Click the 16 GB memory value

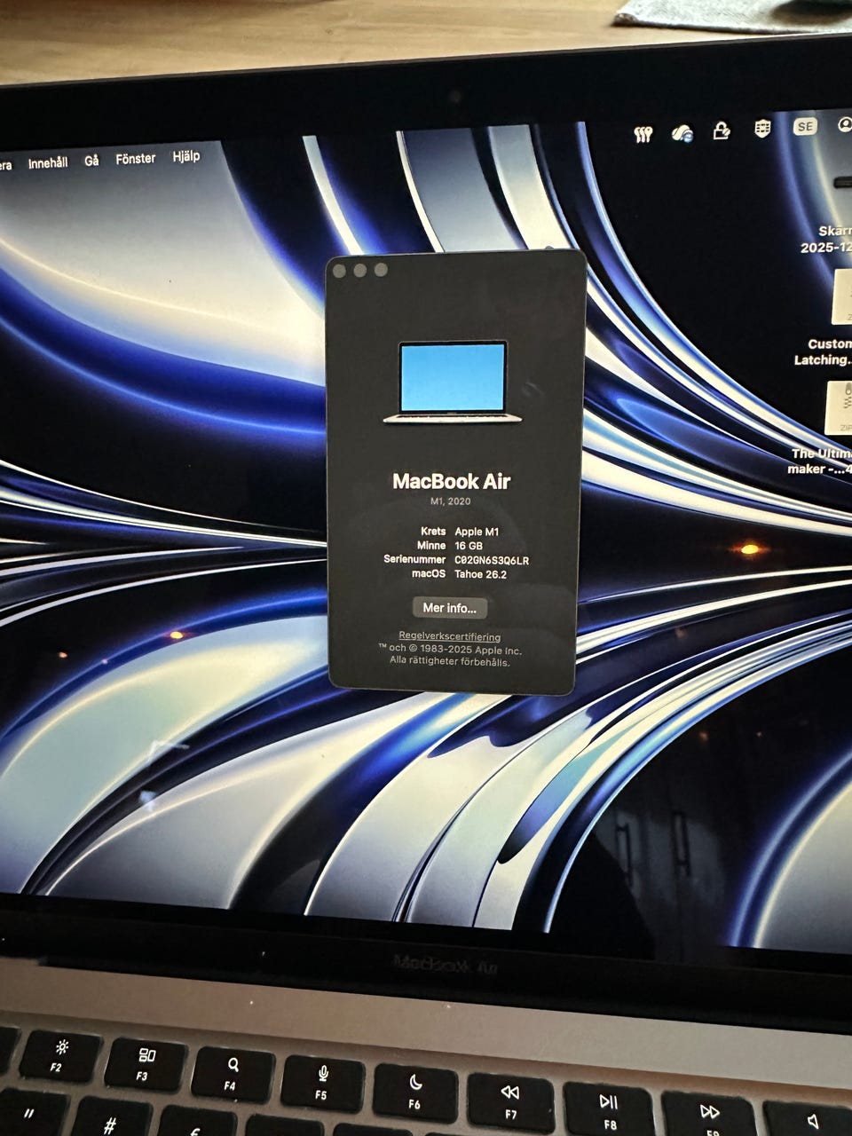point(469,546)
